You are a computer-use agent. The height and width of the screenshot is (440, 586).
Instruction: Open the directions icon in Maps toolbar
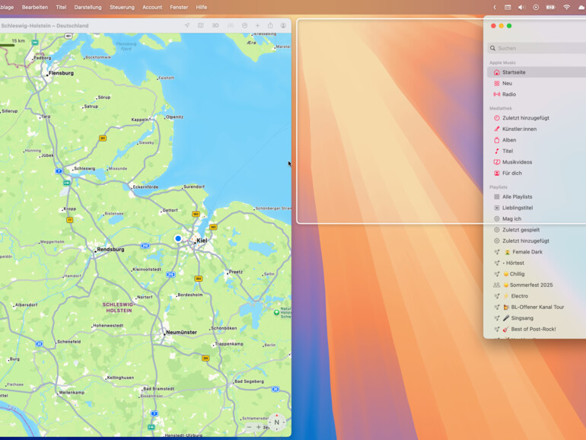pos(244,25)
